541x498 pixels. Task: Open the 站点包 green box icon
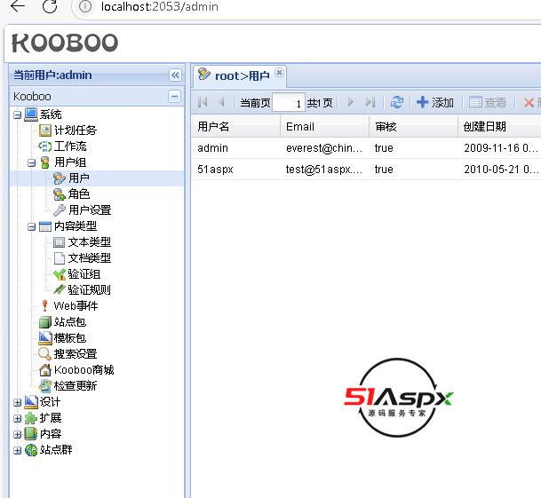44,322
